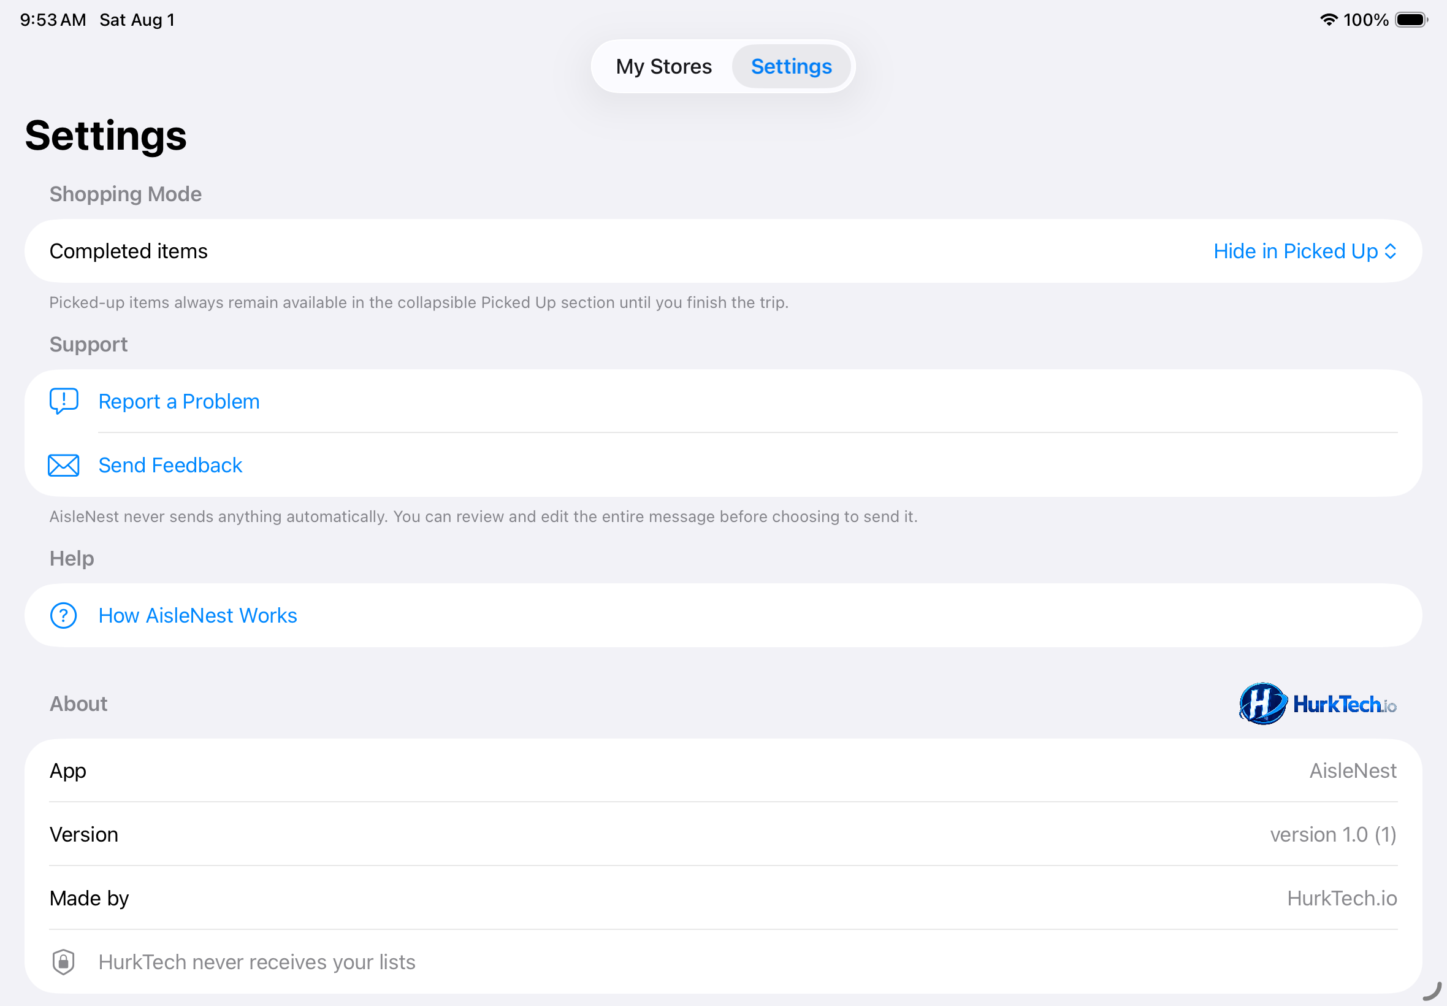Click the Wi-Fi status icon
Screen dimensions: 1447x1006
click(1328, 20)
